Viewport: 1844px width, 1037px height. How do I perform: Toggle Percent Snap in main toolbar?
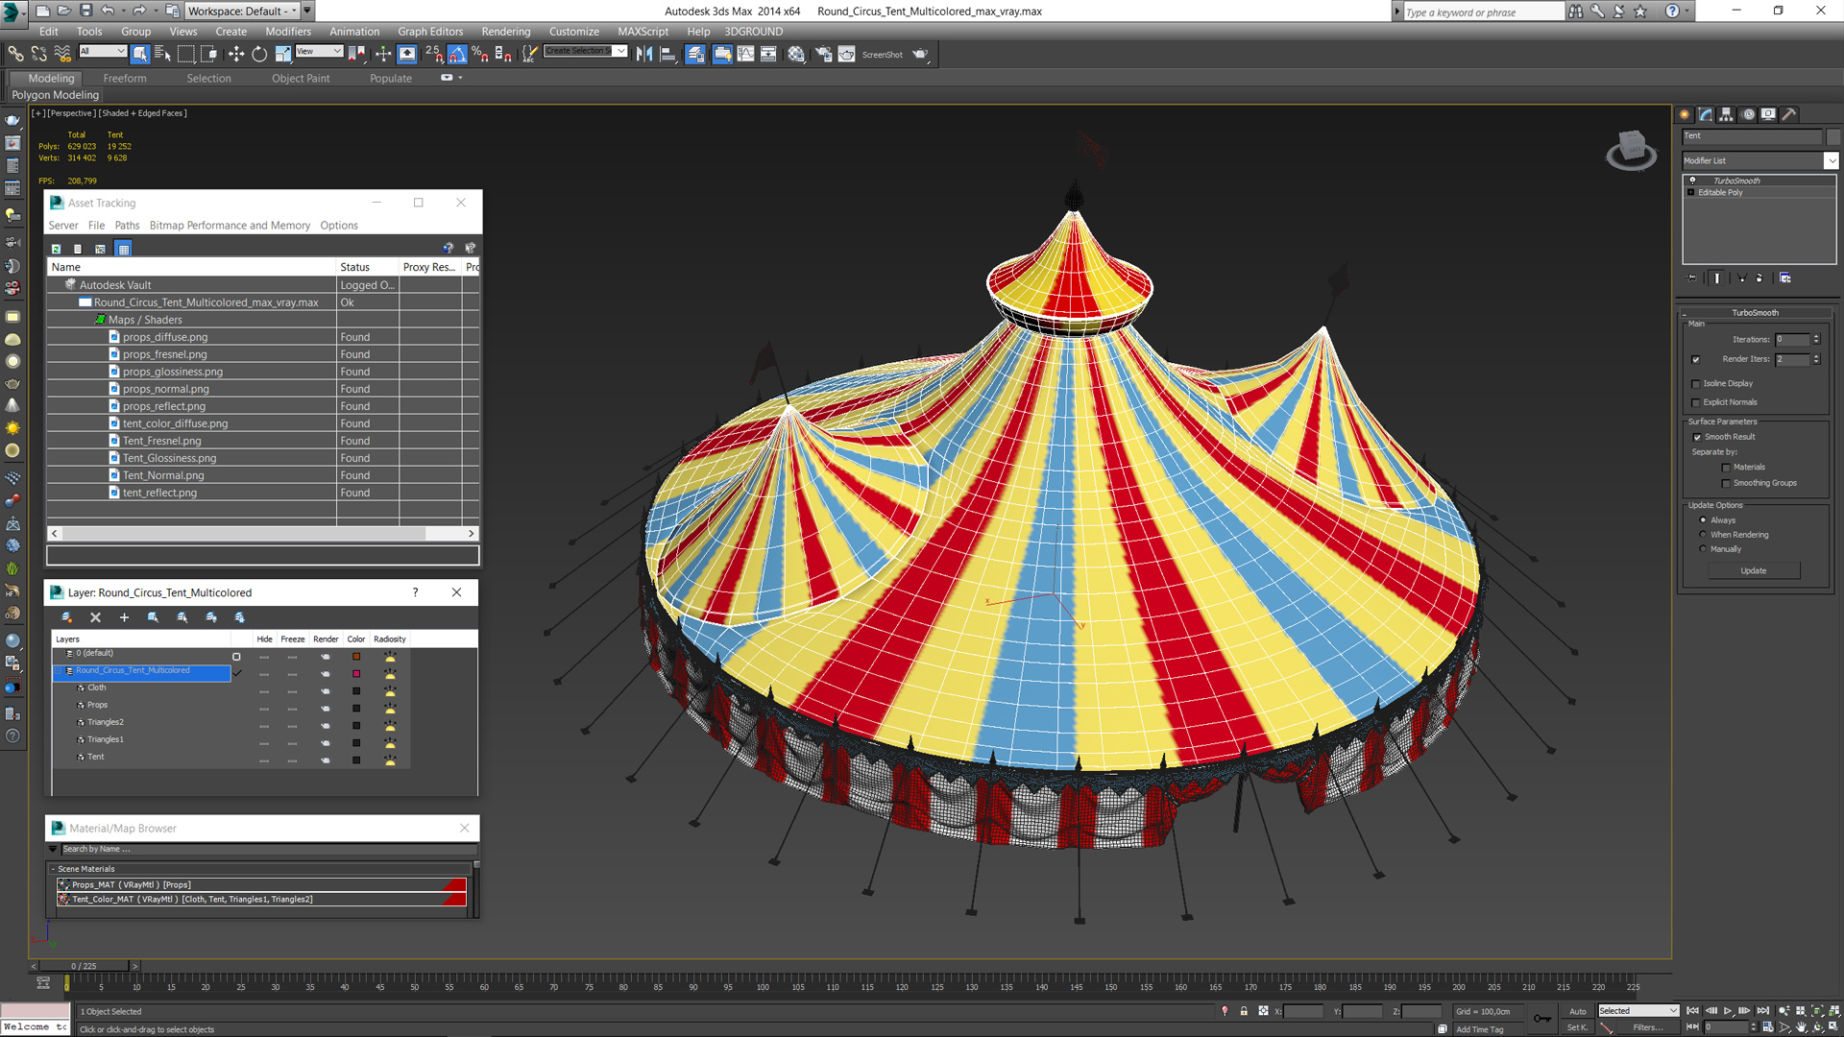click(479, 54)
